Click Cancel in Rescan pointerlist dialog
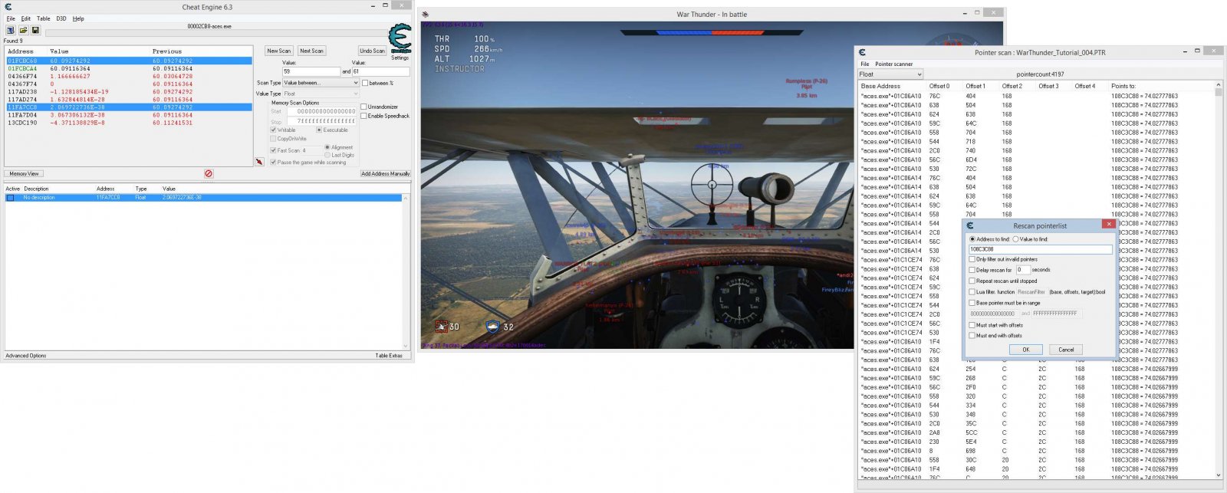Viewport: 1227px width, 493px height. [1066, 350]
